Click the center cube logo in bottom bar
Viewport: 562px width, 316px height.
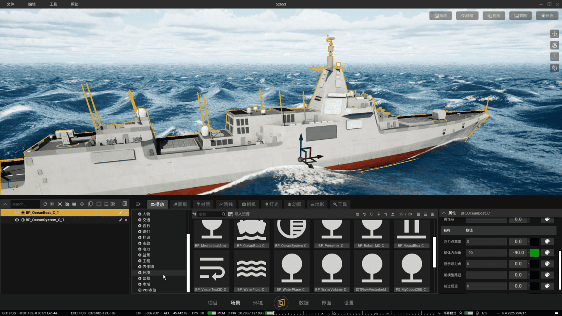tap(281, 303)
